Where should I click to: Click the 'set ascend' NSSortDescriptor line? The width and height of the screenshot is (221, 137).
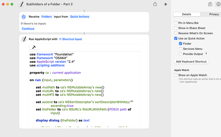tap(85, 104)
